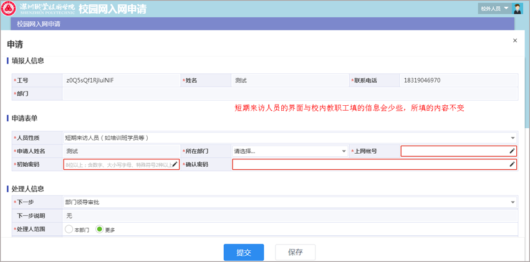The height and width of the screenshot is (262, 530).
Task: Click the 保存 save button
Action: 295,252
